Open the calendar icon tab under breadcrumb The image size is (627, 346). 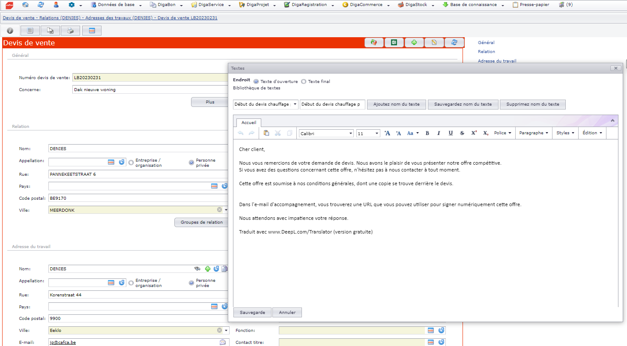pyautogui.click(x=92, y=30)
